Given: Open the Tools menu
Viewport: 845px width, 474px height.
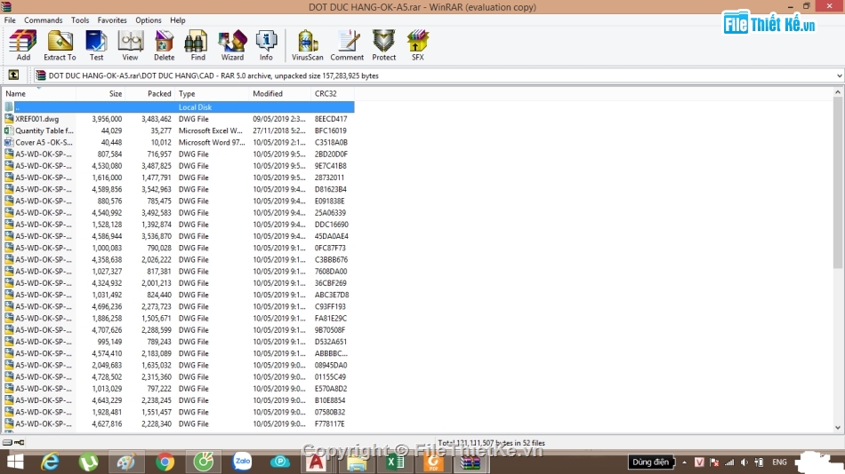Looking at the screenshot, I should [80, 20].
